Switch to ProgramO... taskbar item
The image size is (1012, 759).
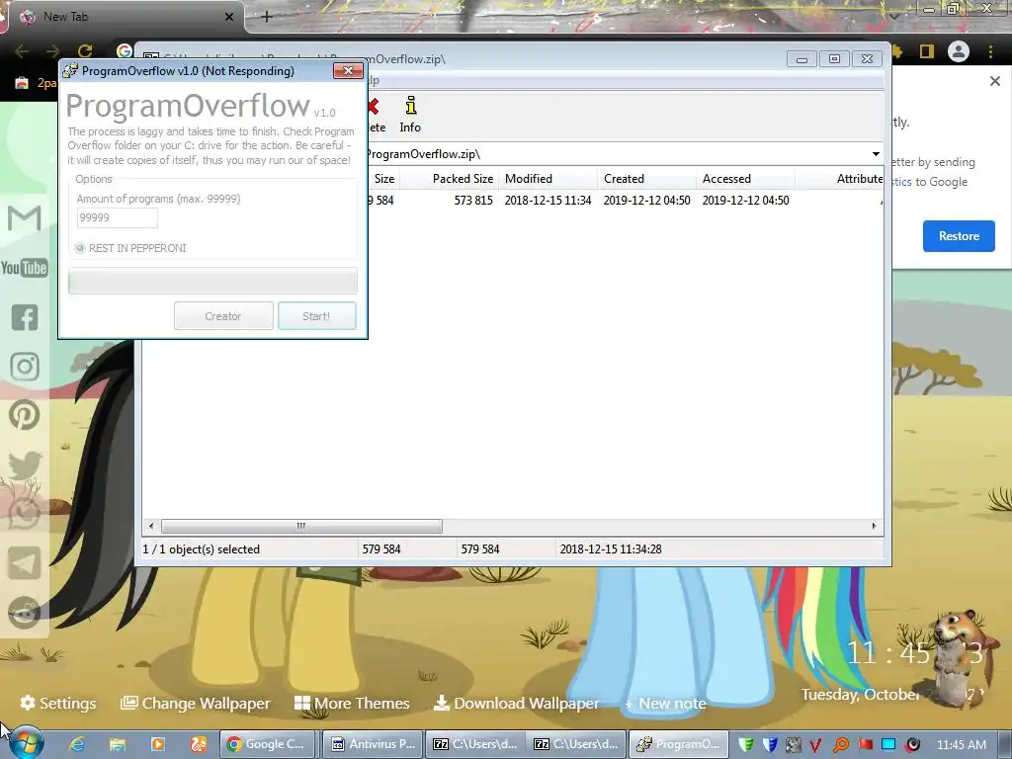pyautogui.click(x=678, y=744)
